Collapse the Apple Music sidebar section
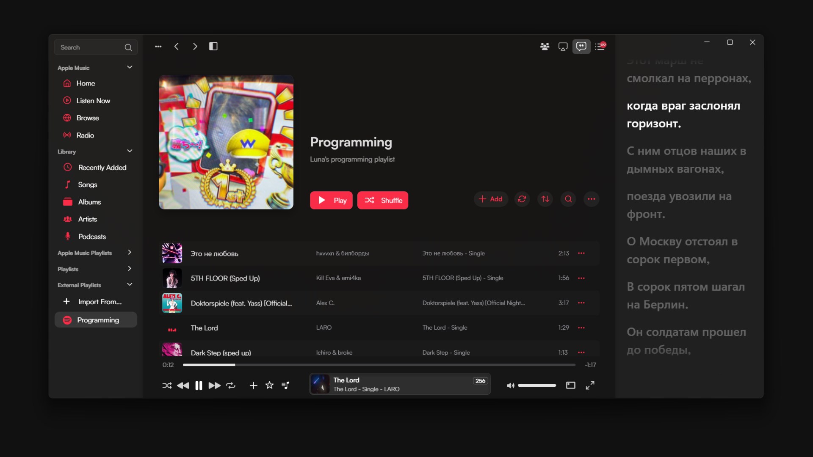Viewport: 813px width, 457px height. click(130, 67)
